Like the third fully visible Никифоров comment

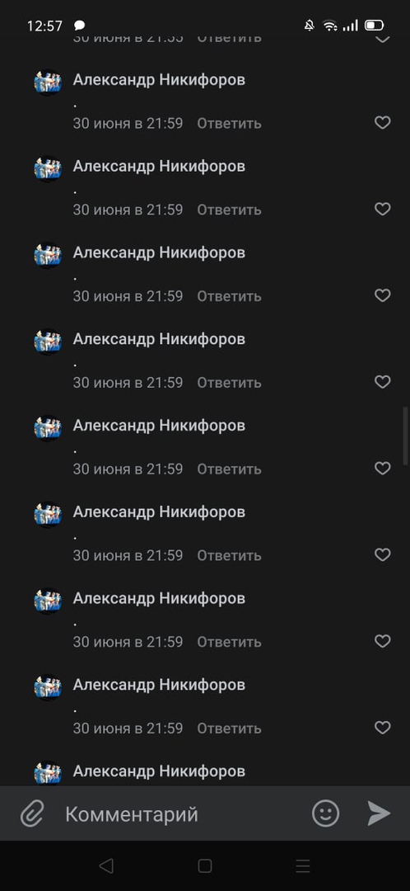pos(383,295)
